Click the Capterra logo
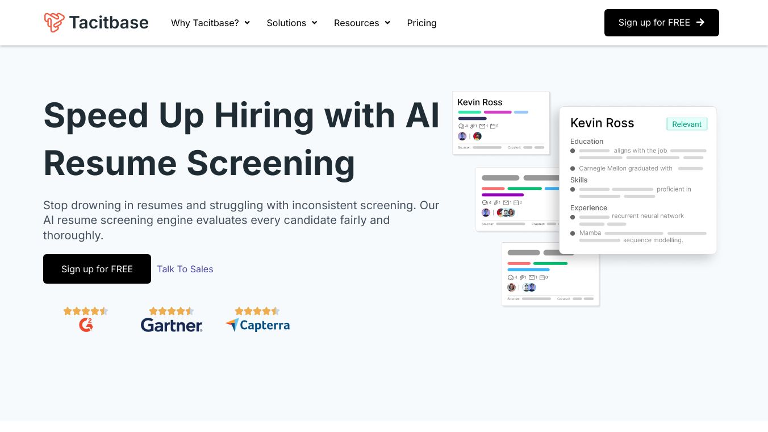Viewport: 768px width, 432px height. 257,325
